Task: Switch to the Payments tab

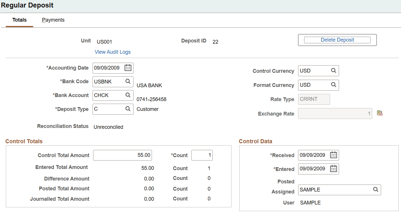Action: (x=53, y=20)
